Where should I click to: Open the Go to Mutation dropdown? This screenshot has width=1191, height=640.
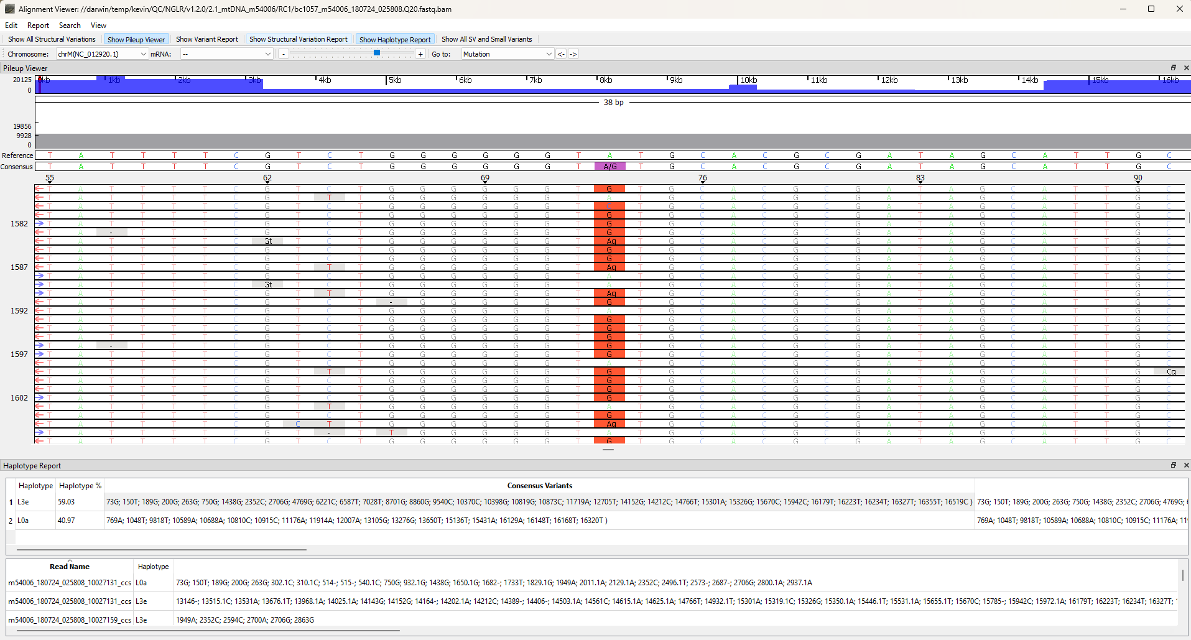[507, 54]
